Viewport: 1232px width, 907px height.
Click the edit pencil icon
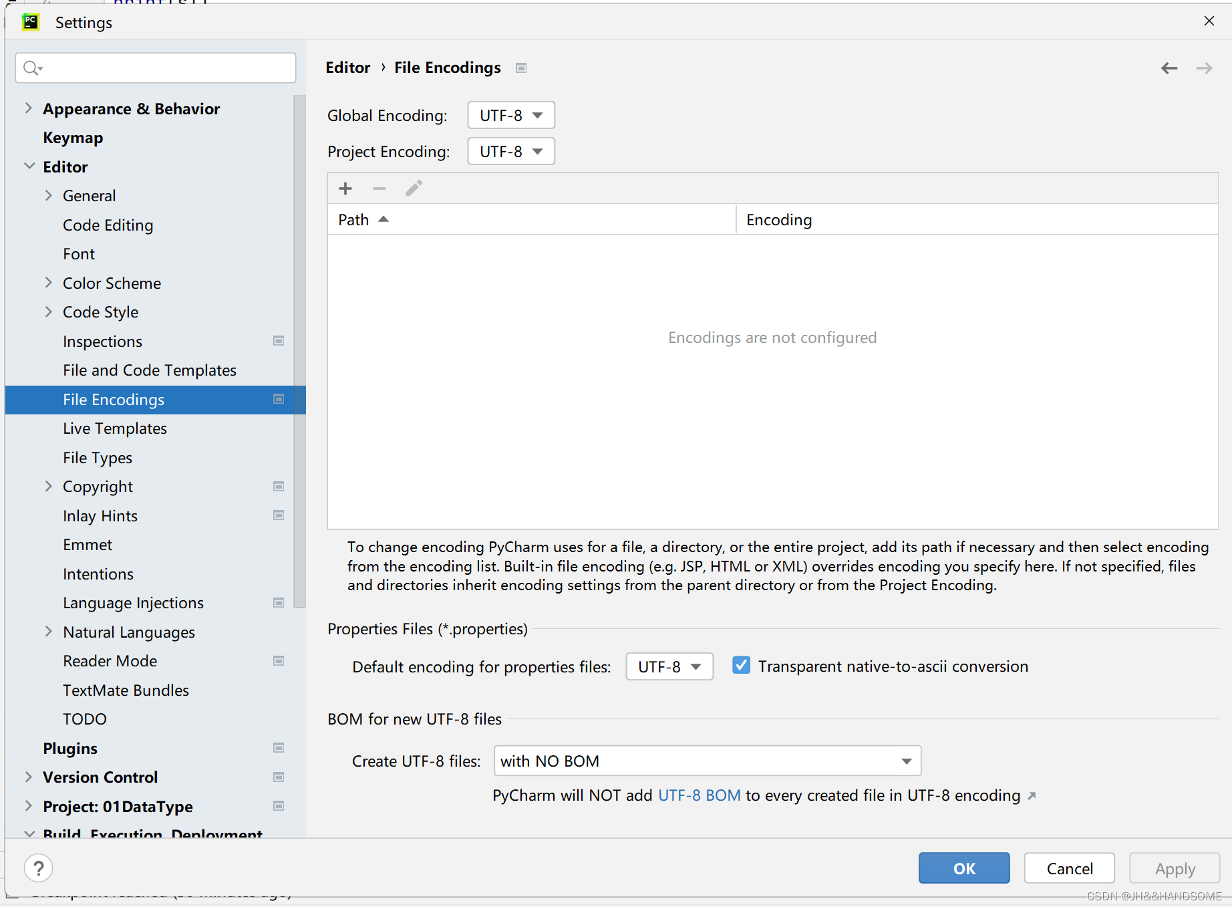coord(414,188)
